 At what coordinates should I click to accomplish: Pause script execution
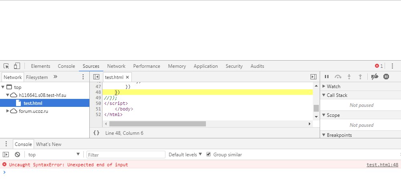[326, 77]
